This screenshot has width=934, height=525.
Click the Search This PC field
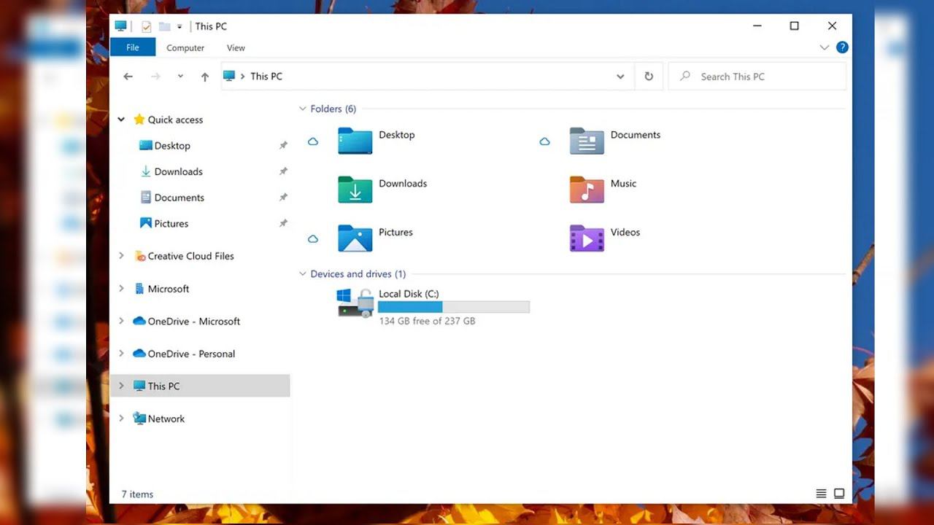[757, 77]
